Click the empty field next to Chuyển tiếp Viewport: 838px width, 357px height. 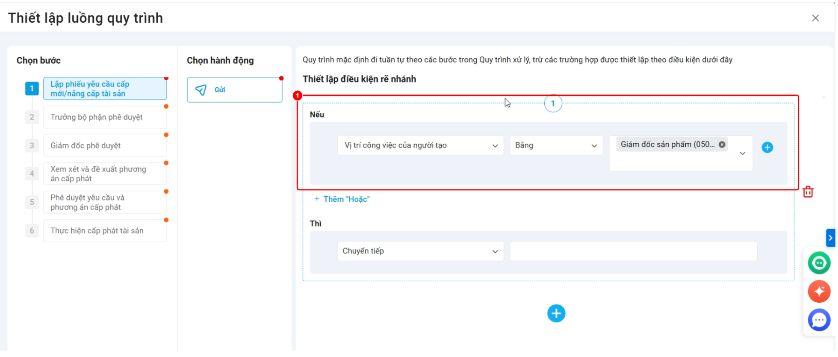pos(633,251)
